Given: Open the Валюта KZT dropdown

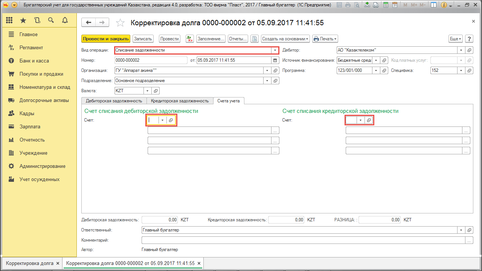Looking at the screenshot, I should [147, 91].
